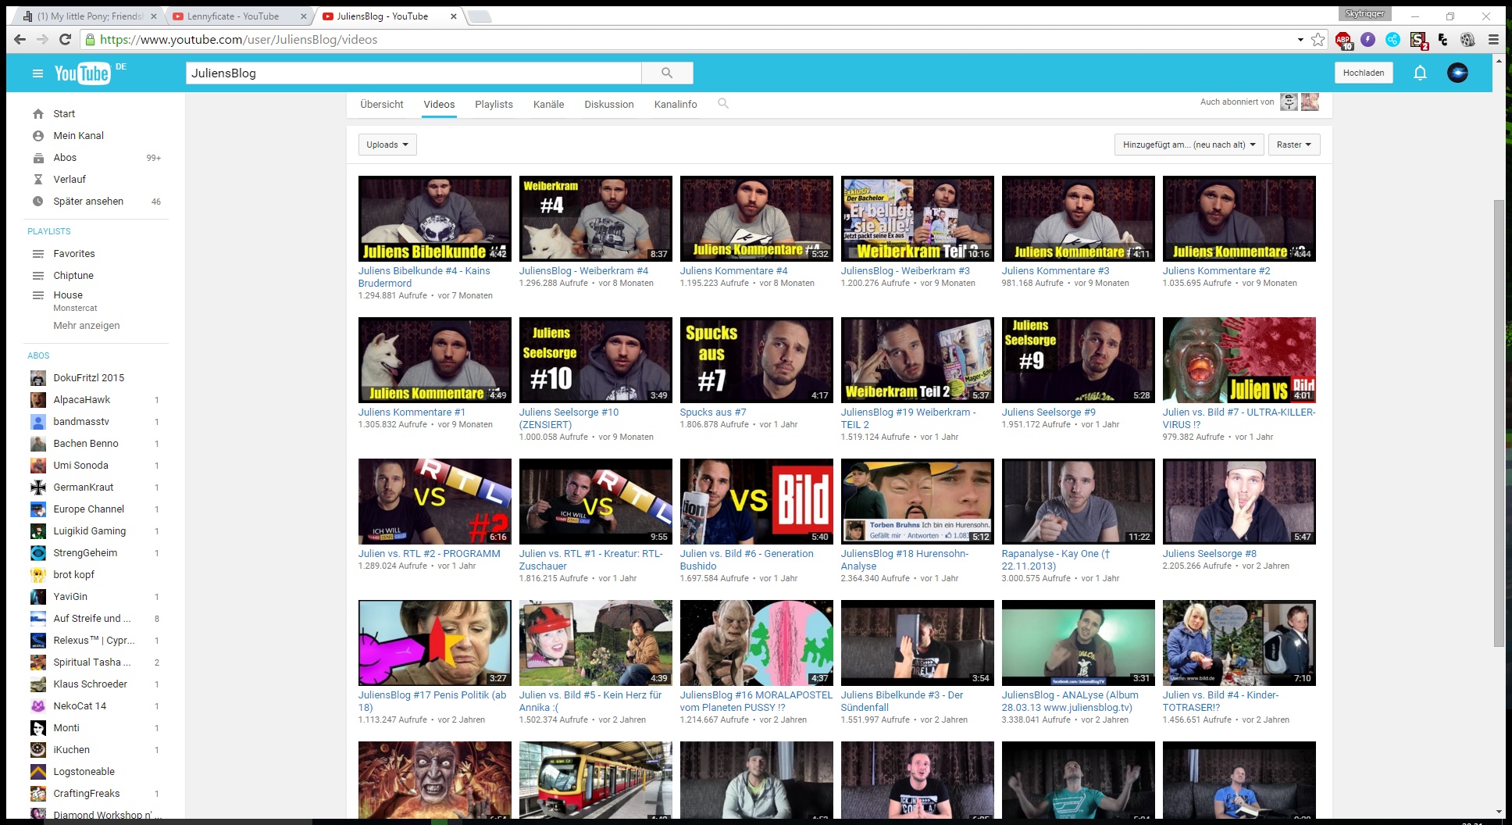Open Julien vs. Bild #7 thumbnail
Viewport: 1512px width, 825px height.
click(1239, 360)
